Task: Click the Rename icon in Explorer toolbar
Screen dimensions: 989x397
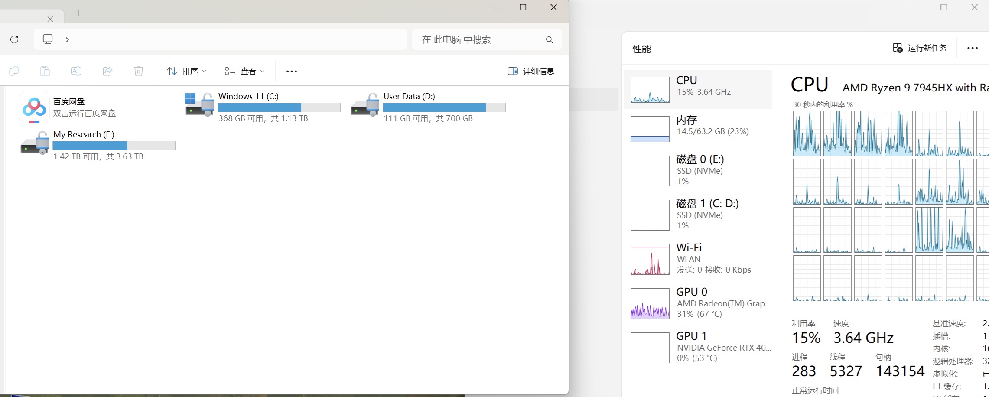Action: (x=76, y=71)
